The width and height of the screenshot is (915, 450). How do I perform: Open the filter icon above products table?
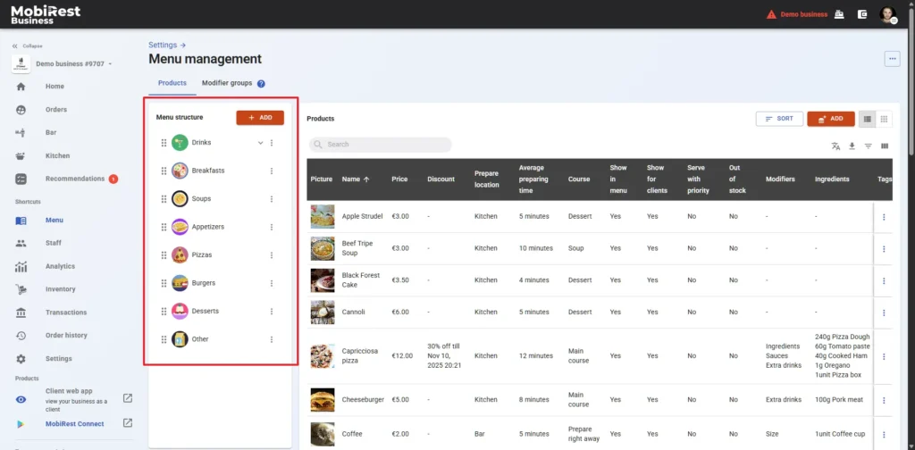click(x=868, y=146)
